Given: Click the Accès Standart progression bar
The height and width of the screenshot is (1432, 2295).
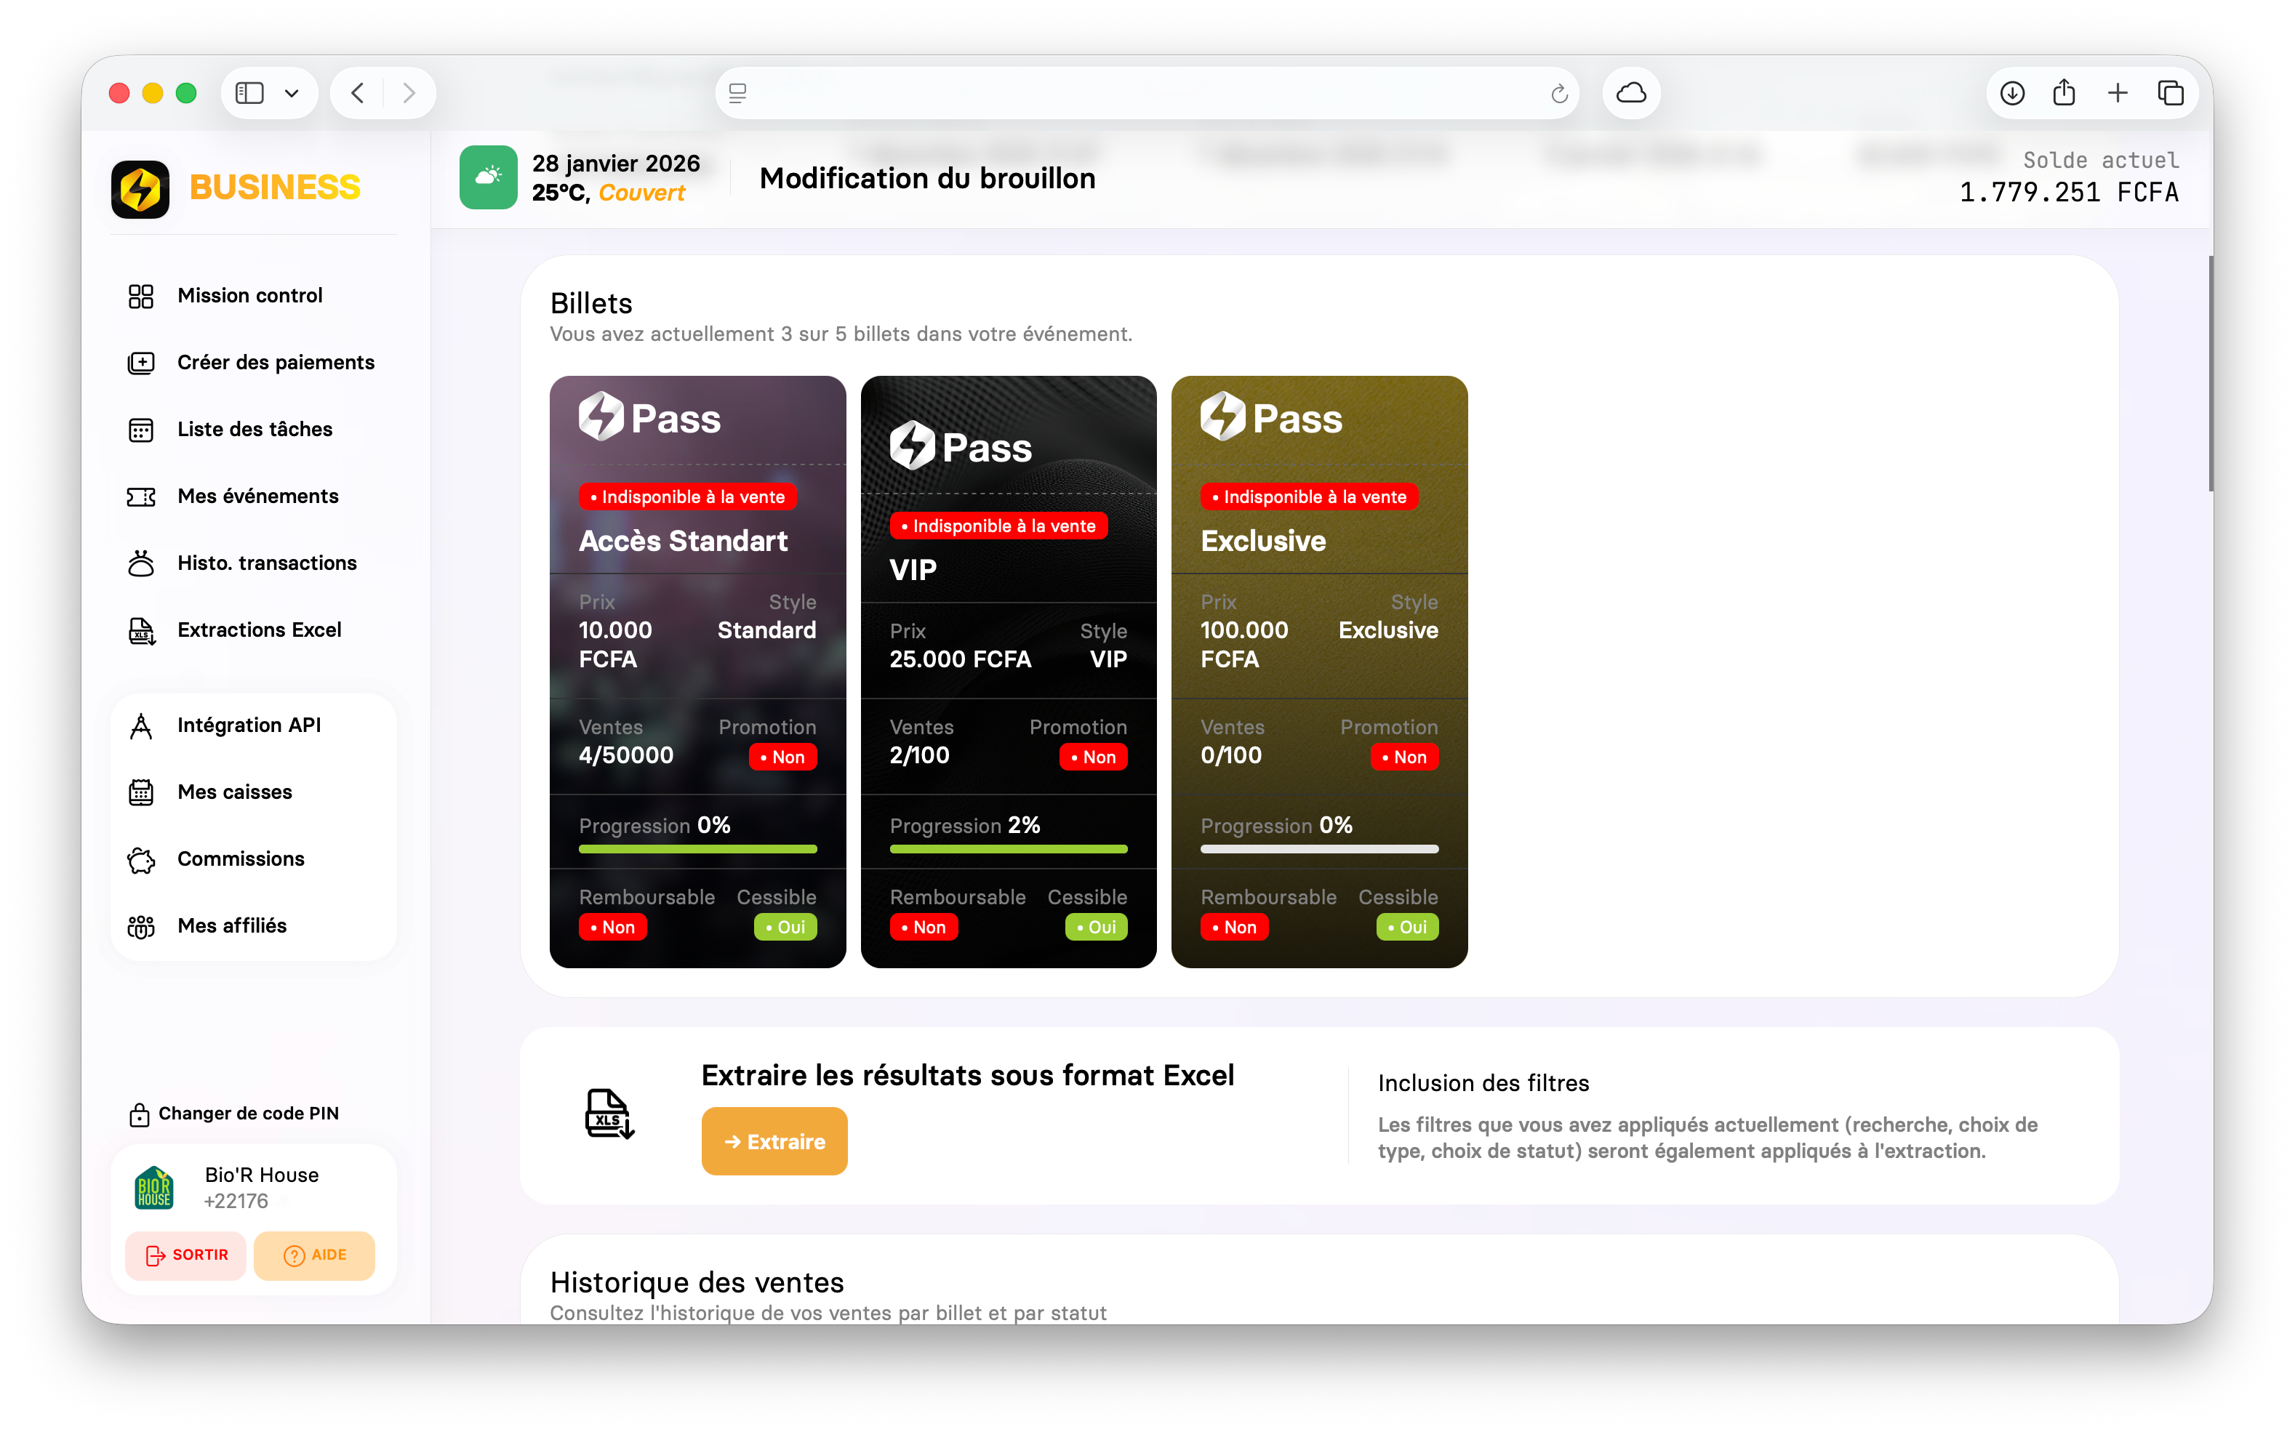Looking at the screenshot, I should (697, 848).
